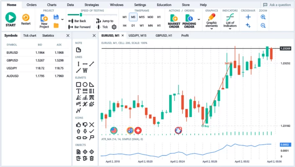Image resolution: width=295 pixels, height=167 pixels.
Task: Switch to the USDJPY, M15 chart tab
Action: (x=137, y=35)
